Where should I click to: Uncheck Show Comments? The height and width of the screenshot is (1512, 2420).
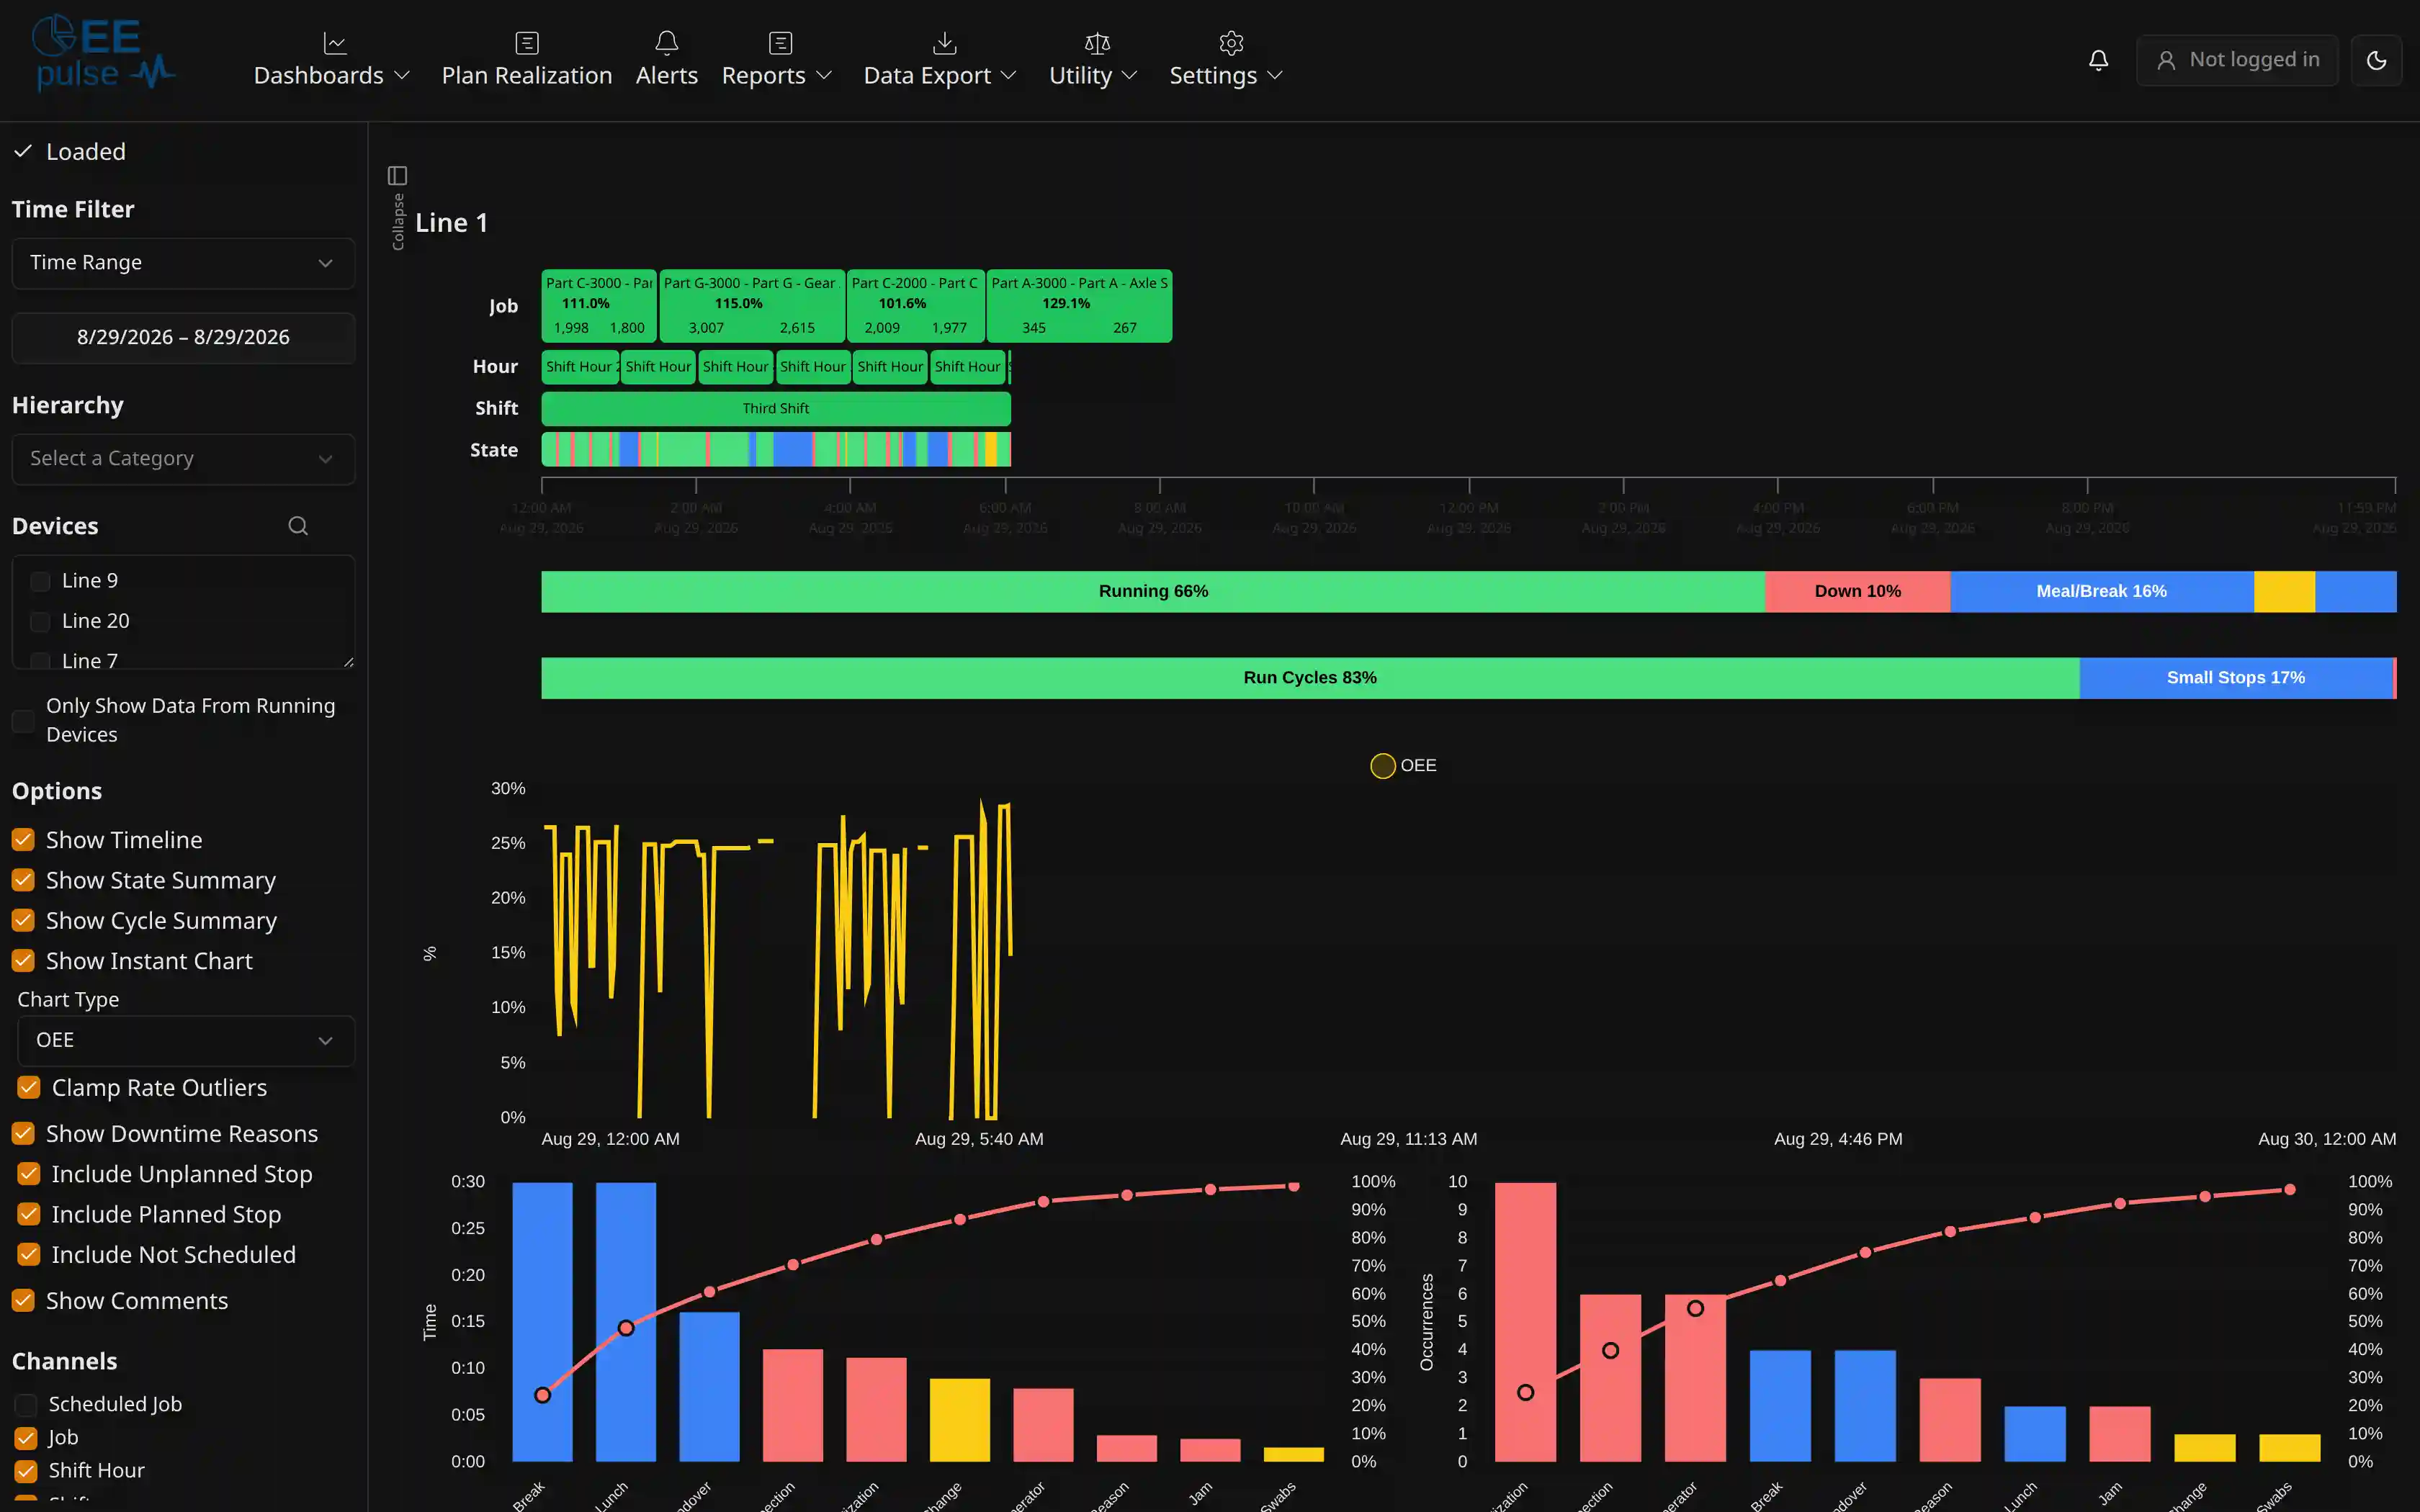[x=23, y=1301]
